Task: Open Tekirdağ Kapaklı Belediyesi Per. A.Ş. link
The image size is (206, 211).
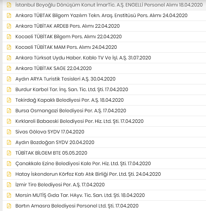Action: (x=69, y=100)
